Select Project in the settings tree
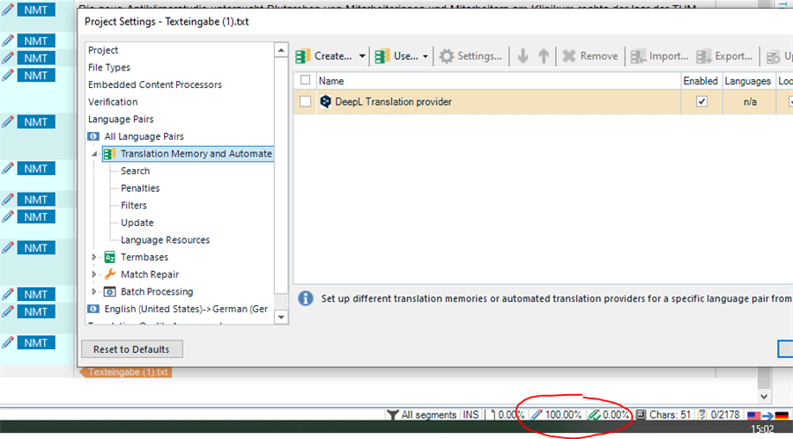This screenshot has height=439, width=793. tap(103, 50)
